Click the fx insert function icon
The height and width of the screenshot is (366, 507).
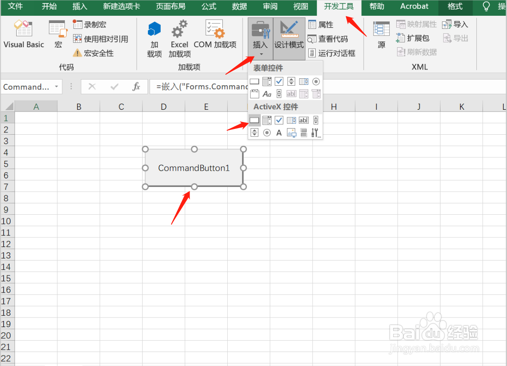coord(136,87)
